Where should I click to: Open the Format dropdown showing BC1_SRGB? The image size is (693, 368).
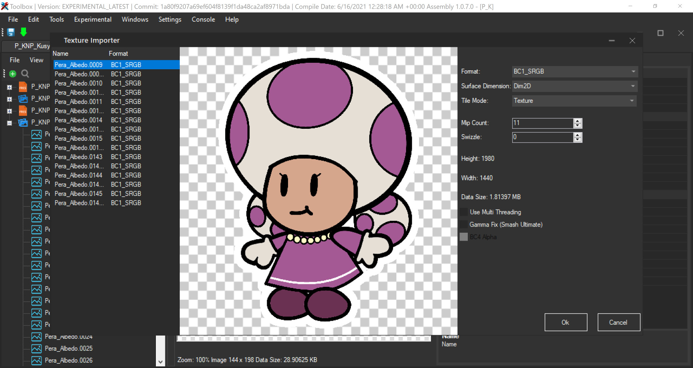[x=633, y=71]
